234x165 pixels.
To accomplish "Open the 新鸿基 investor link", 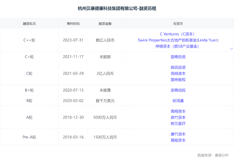I will point(178,101).
